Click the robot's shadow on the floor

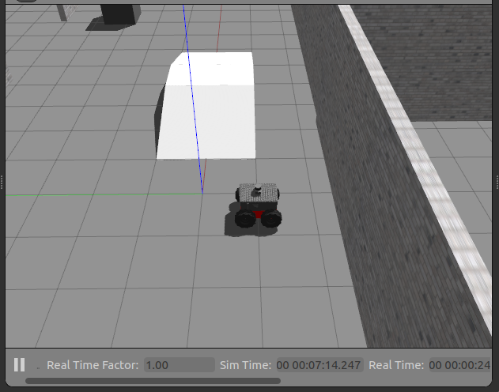click(x=240, y=228)
